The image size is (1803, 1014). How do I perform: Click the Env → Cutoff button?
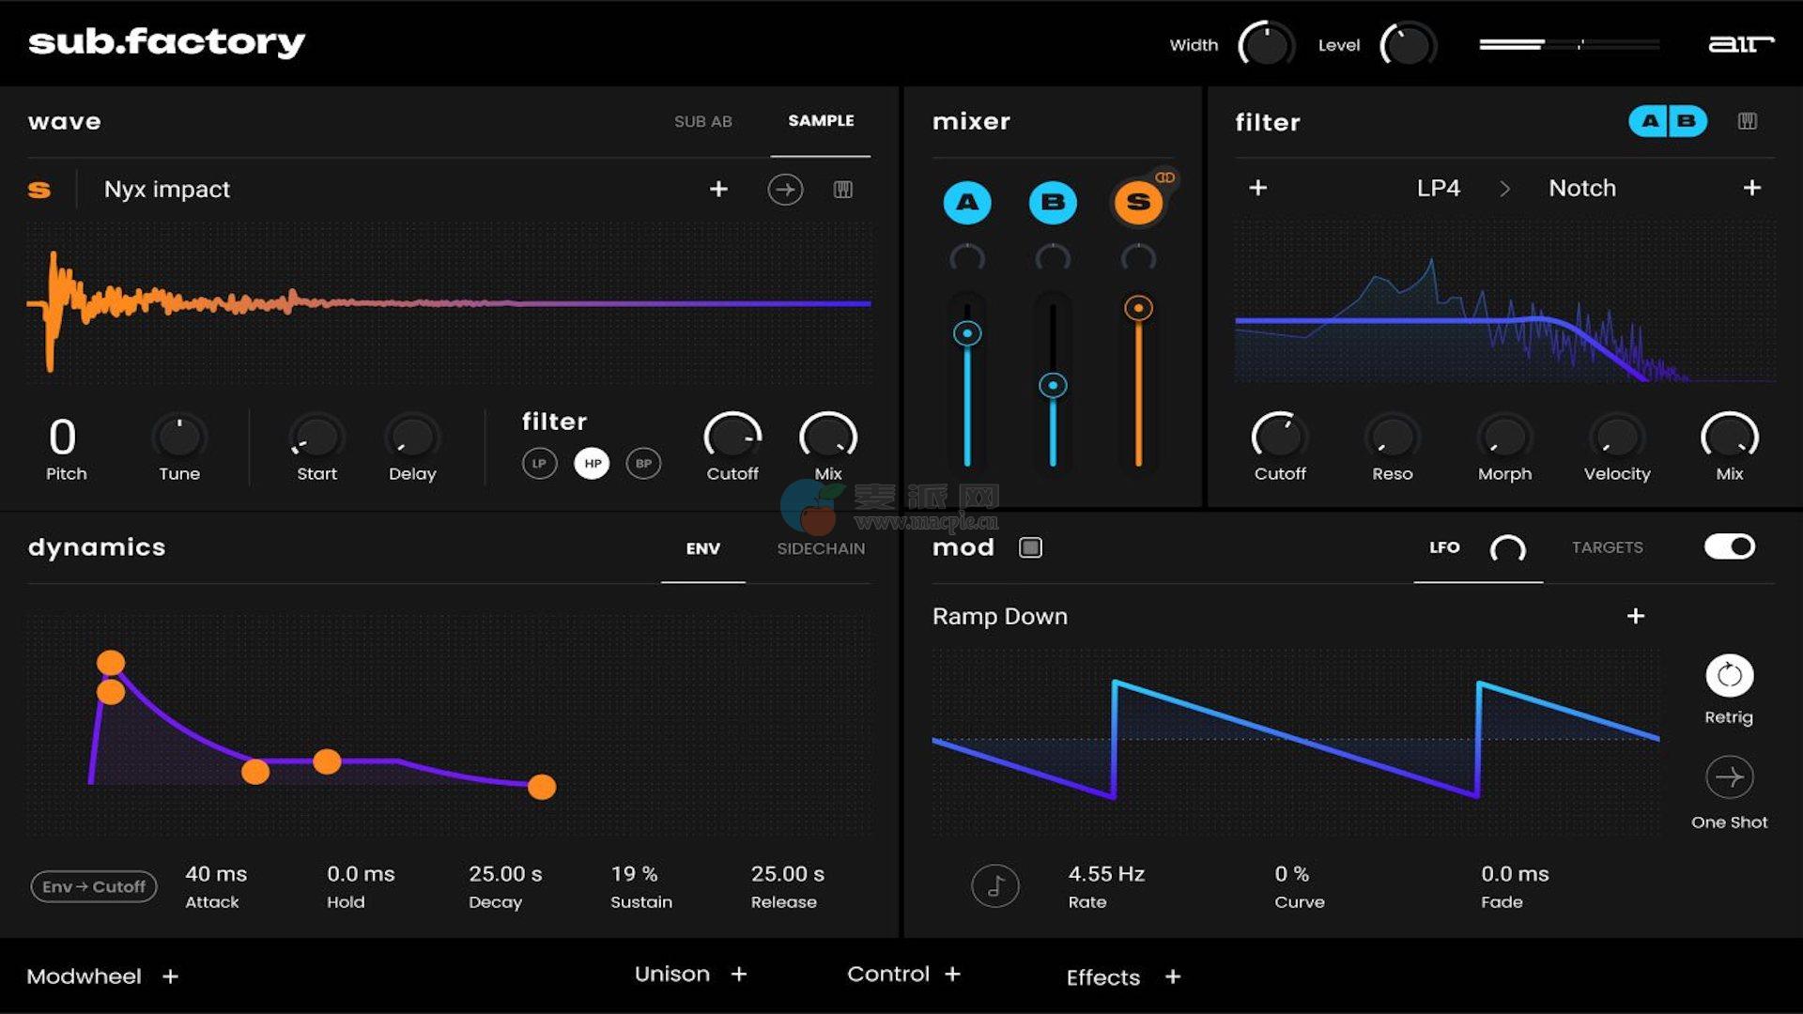pos(94,886)
